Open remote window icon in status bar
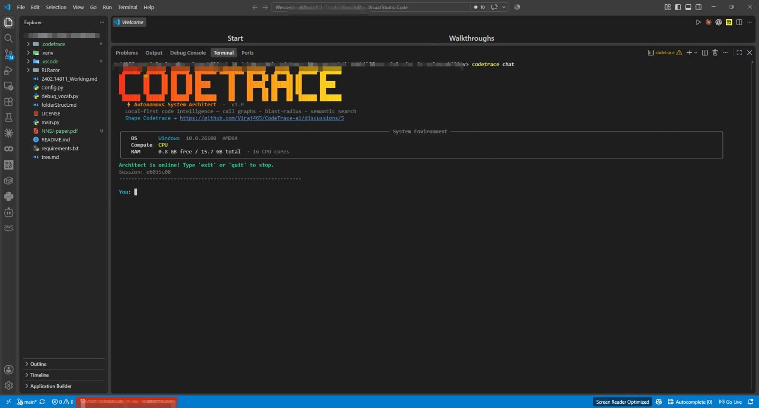This screenshot has width=759, height=408. 8,402
